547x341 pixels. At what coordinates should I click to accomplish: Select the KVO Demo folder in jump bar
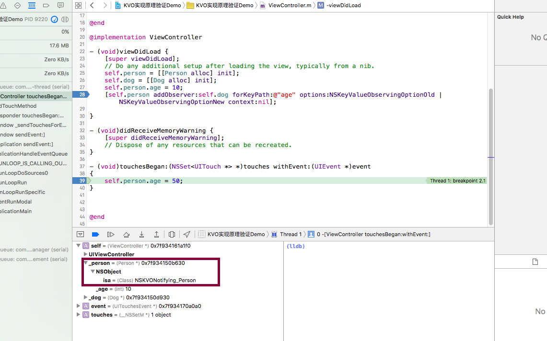click(220, 5)
